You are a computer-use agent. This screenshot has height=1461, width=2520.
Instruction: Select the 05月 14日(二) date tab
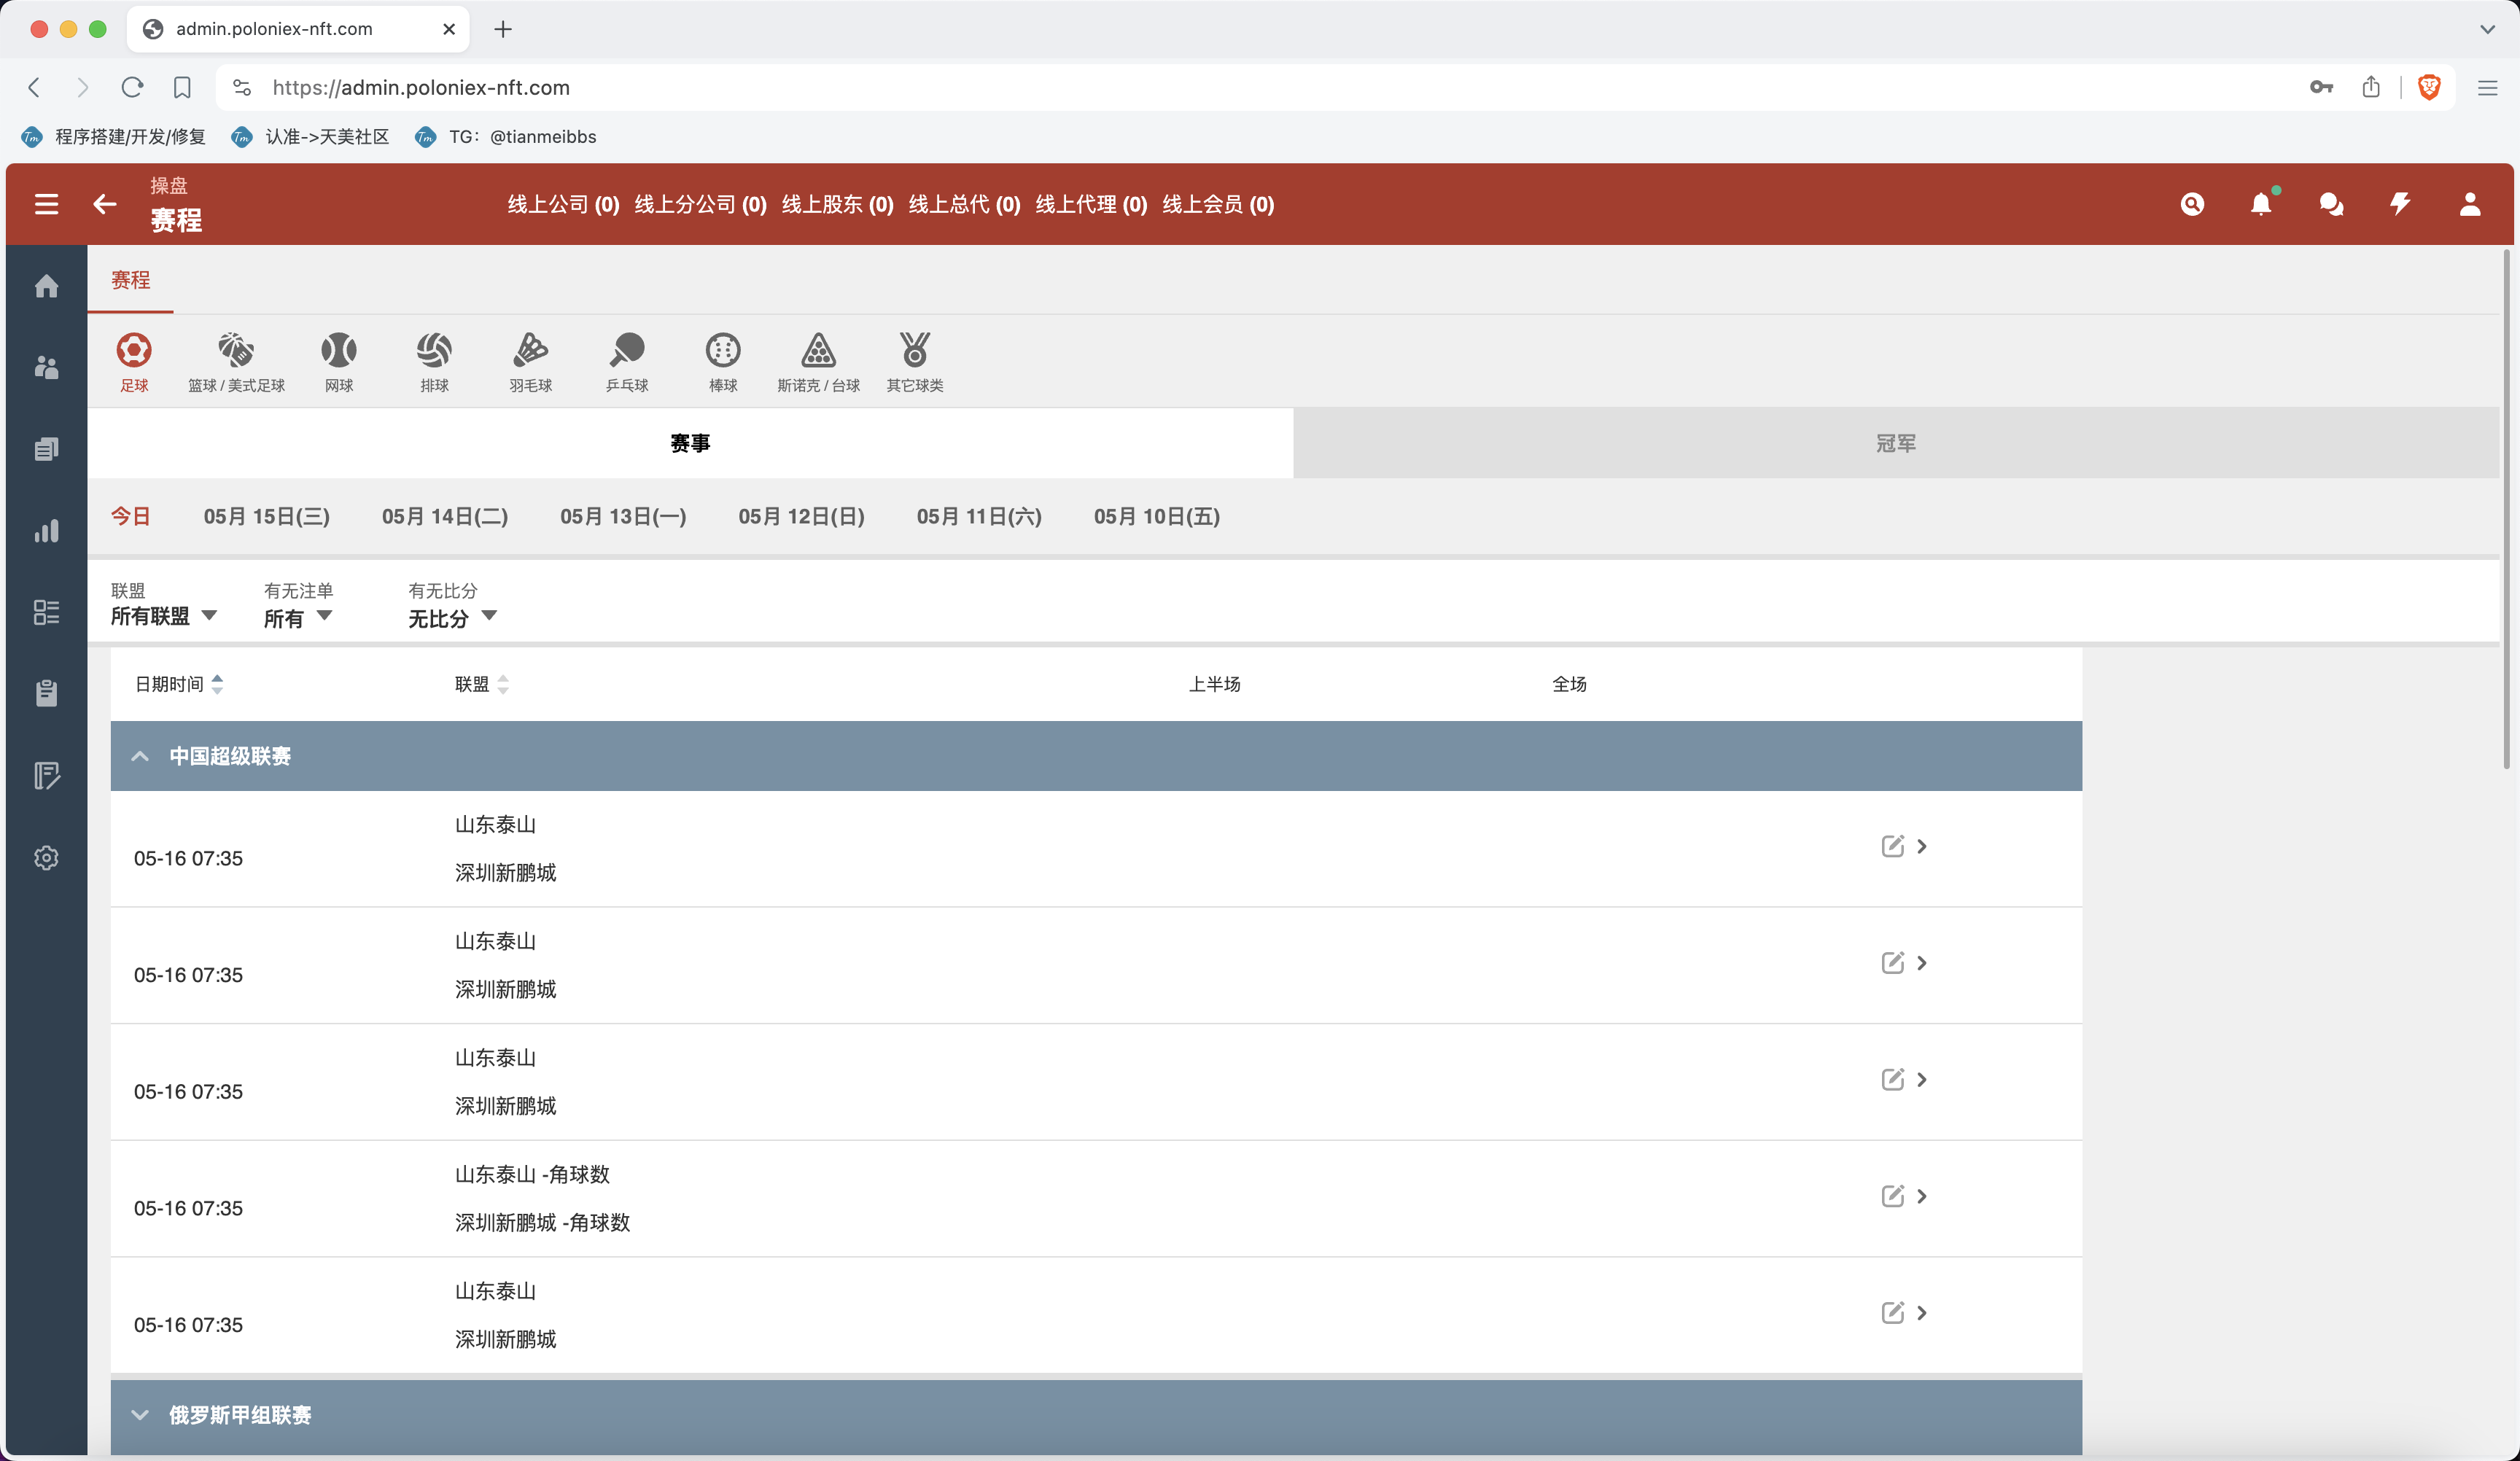(444, 517)
